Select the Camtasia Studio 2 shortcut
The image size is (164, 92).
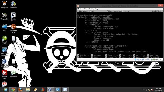(4, 40)
